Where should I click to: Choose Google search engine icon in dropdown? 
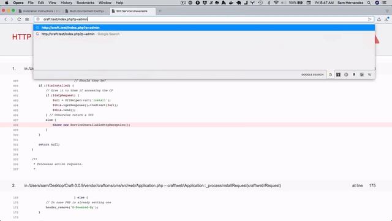coord(330,75)
